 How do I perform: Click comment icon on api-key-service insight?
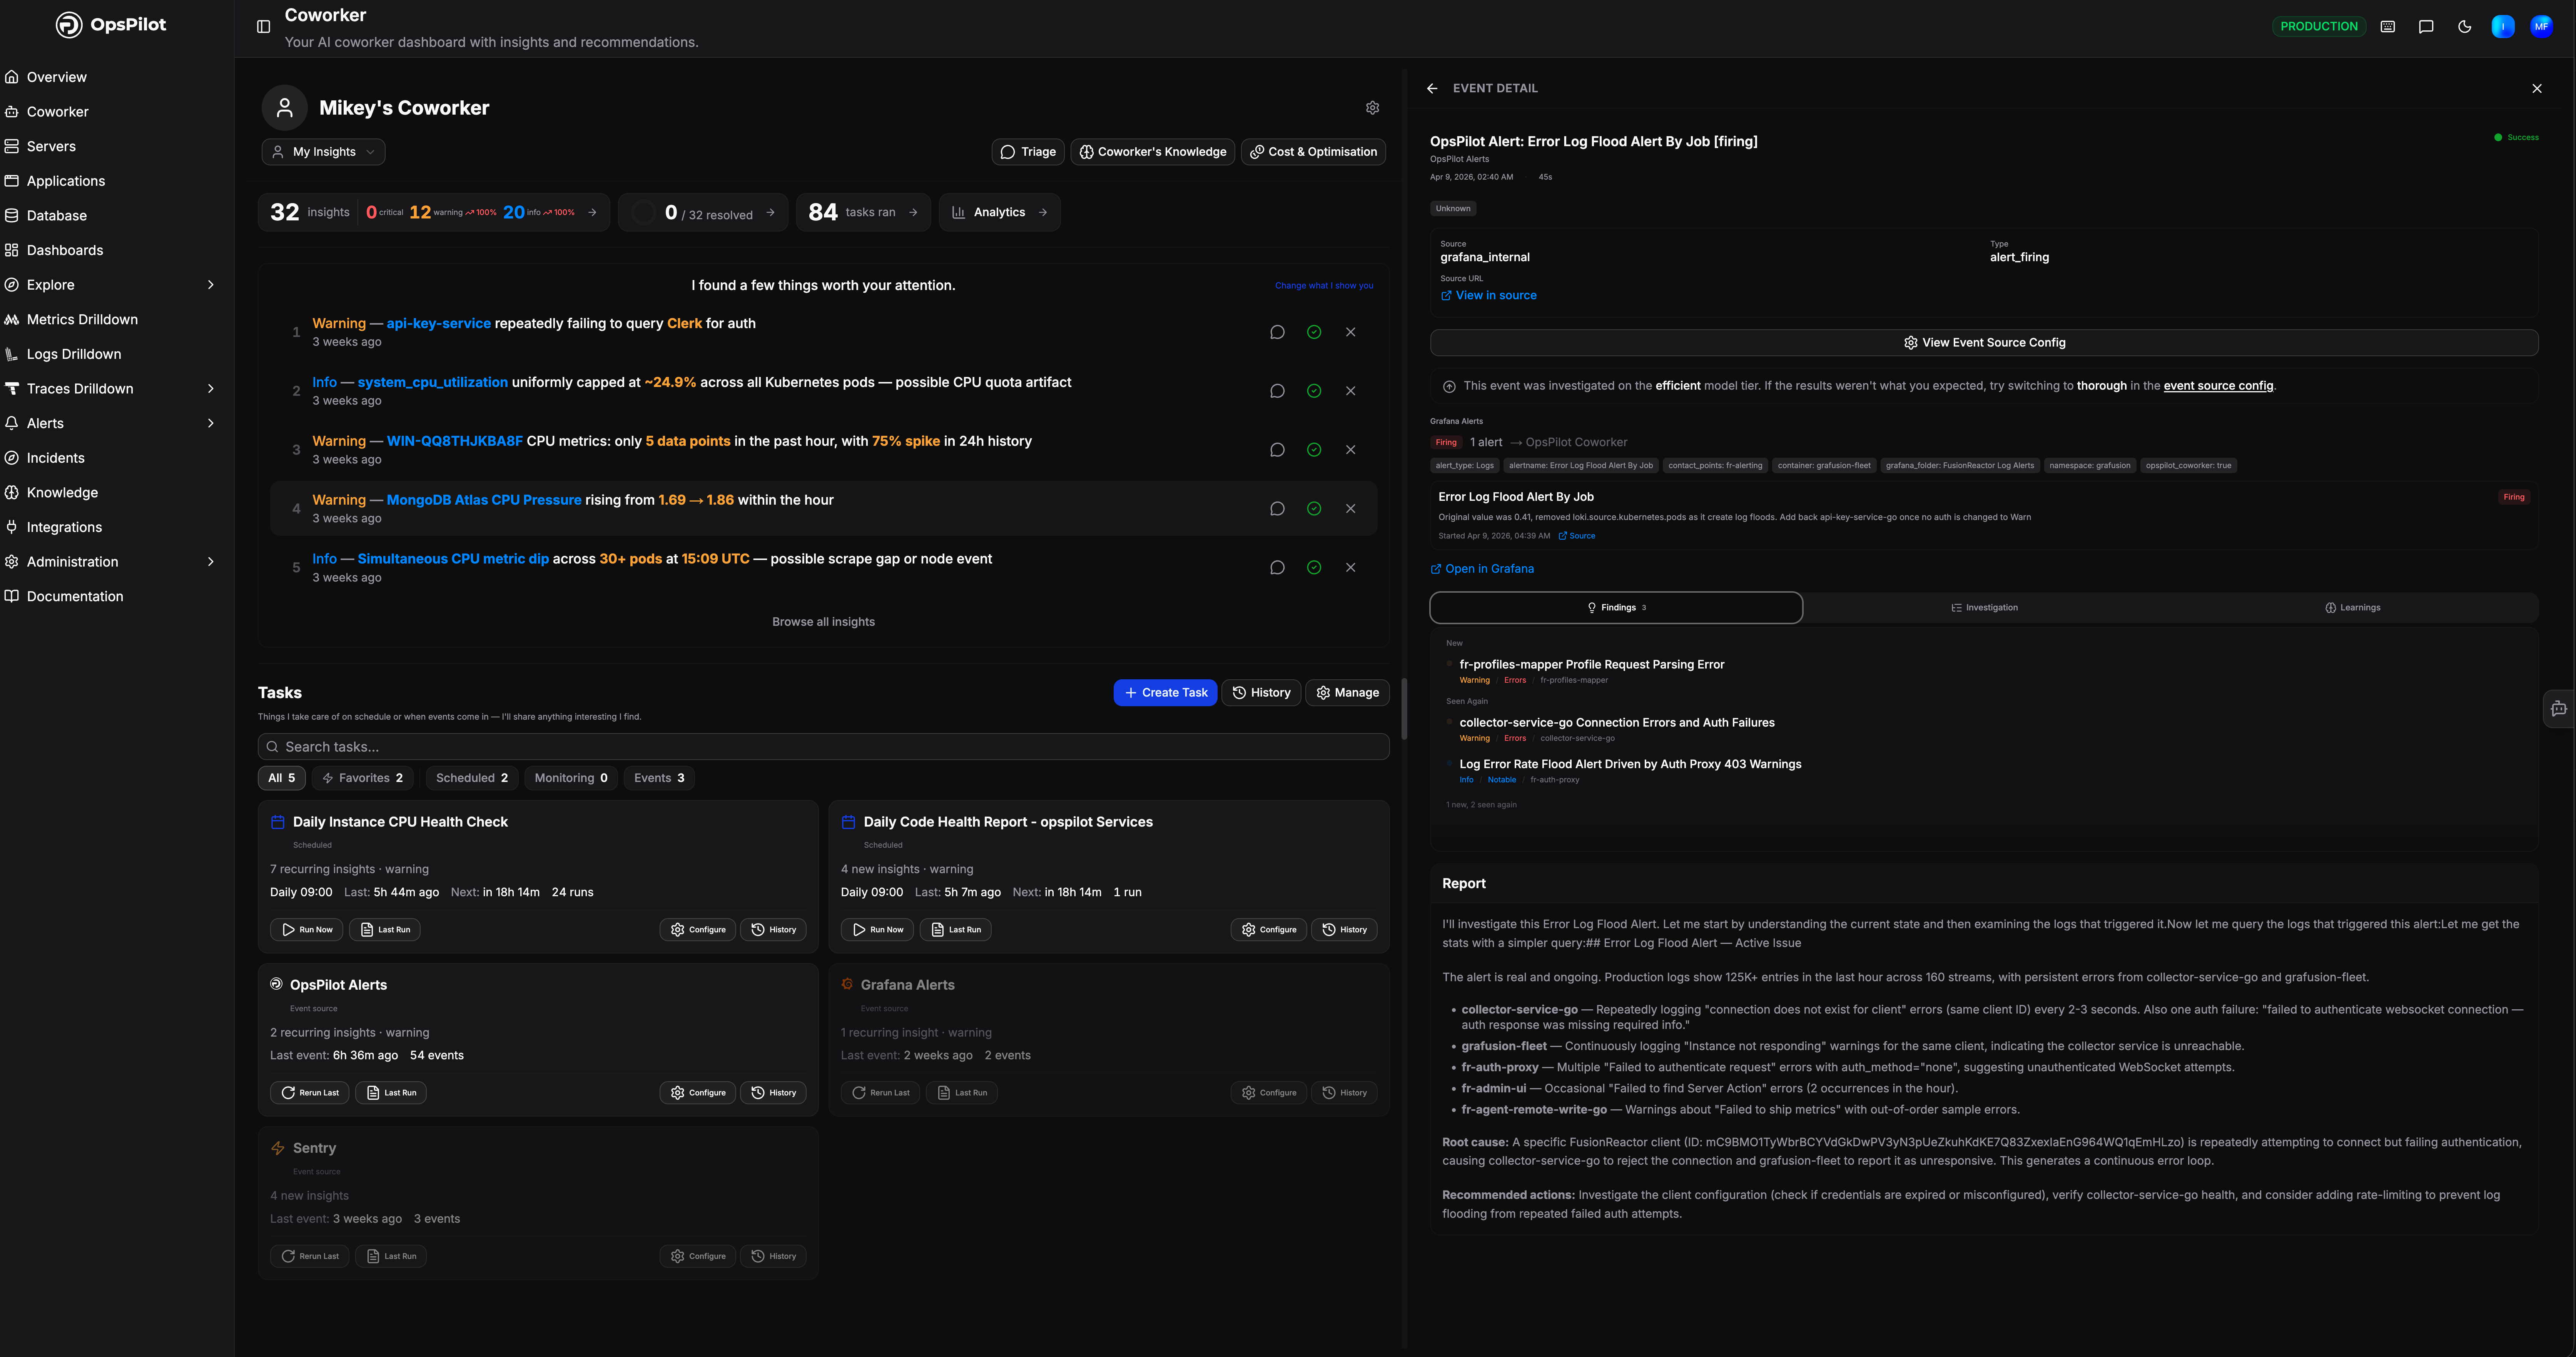click(x=1277, y=332)
